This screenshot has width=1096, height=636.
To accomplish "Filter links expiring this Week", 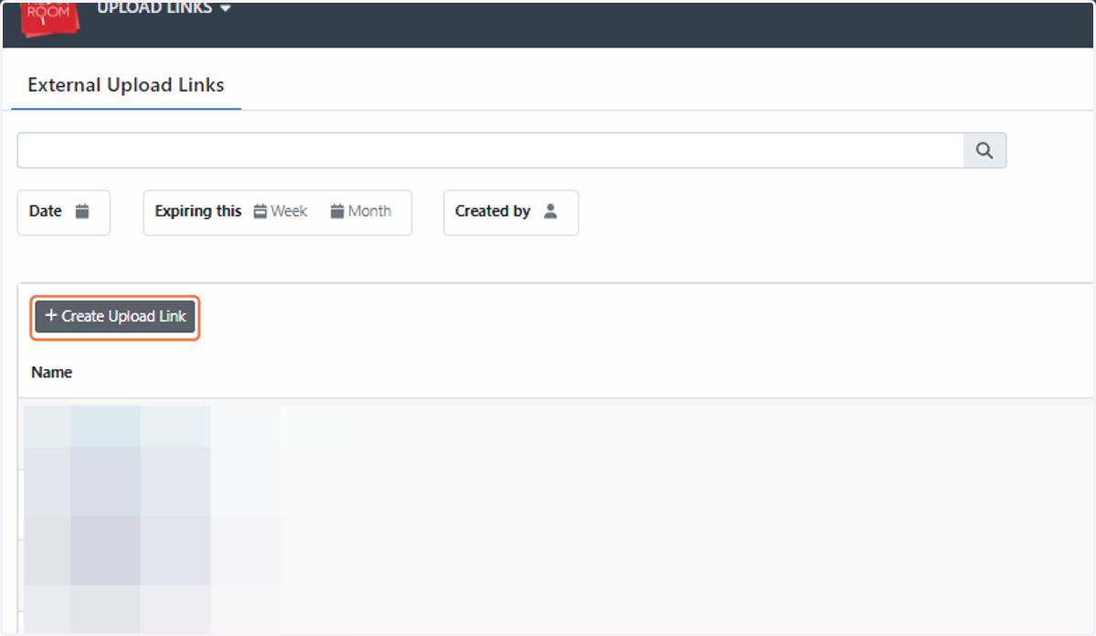I will click(x=280, y=211).
